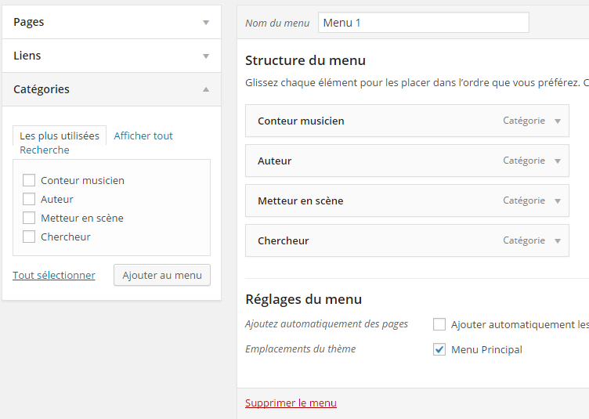Focus the Nom du menu text field
The height and width of the screenshot is (419, 589).
[x=423, y=23]
